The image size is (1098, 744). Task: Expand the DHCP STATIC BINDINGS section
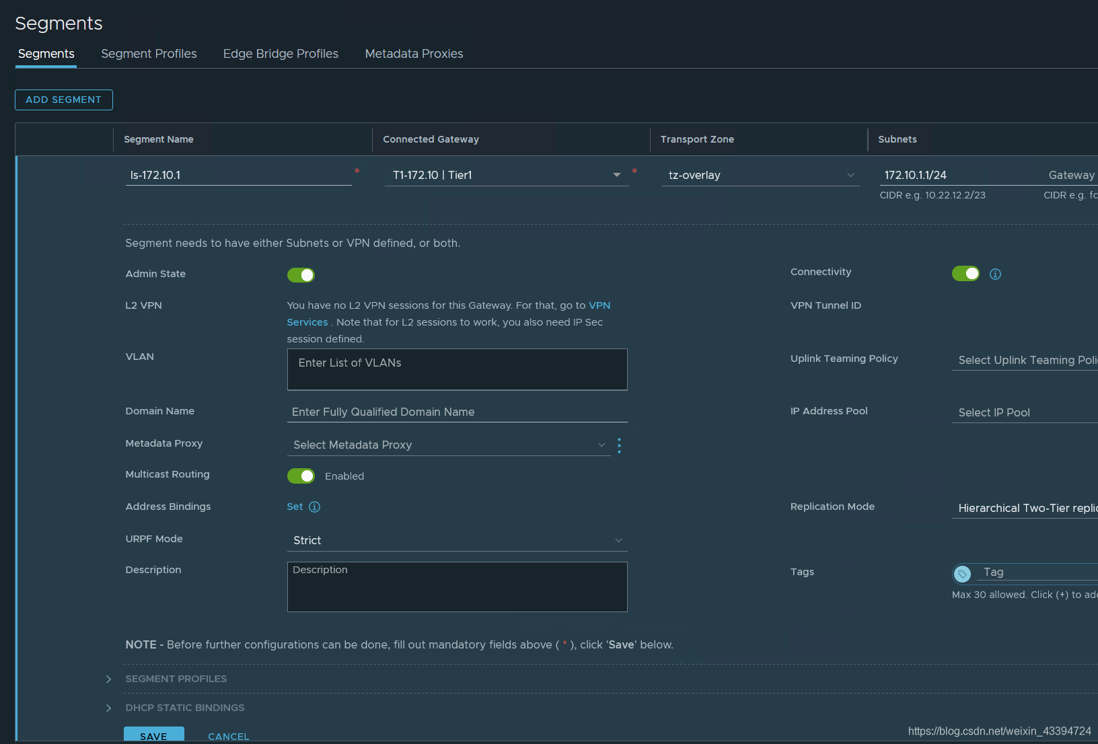click(x=108, y=708)
